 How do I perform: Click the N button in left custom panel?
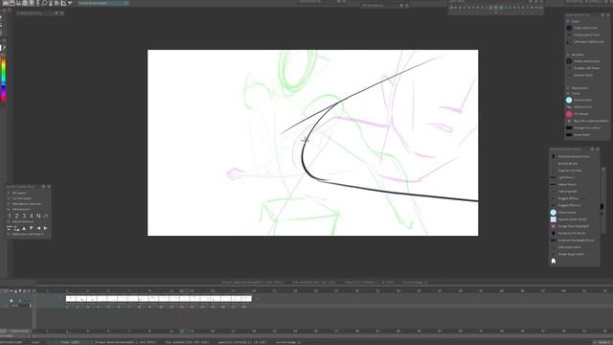(x=38, y=216)
